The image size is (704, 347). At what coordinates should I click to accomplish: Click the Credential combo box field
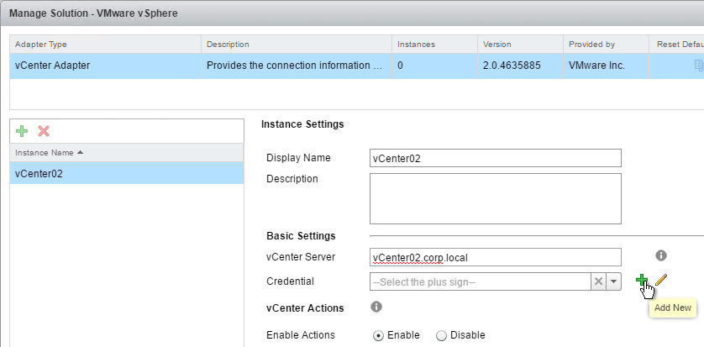pos(480,281)
